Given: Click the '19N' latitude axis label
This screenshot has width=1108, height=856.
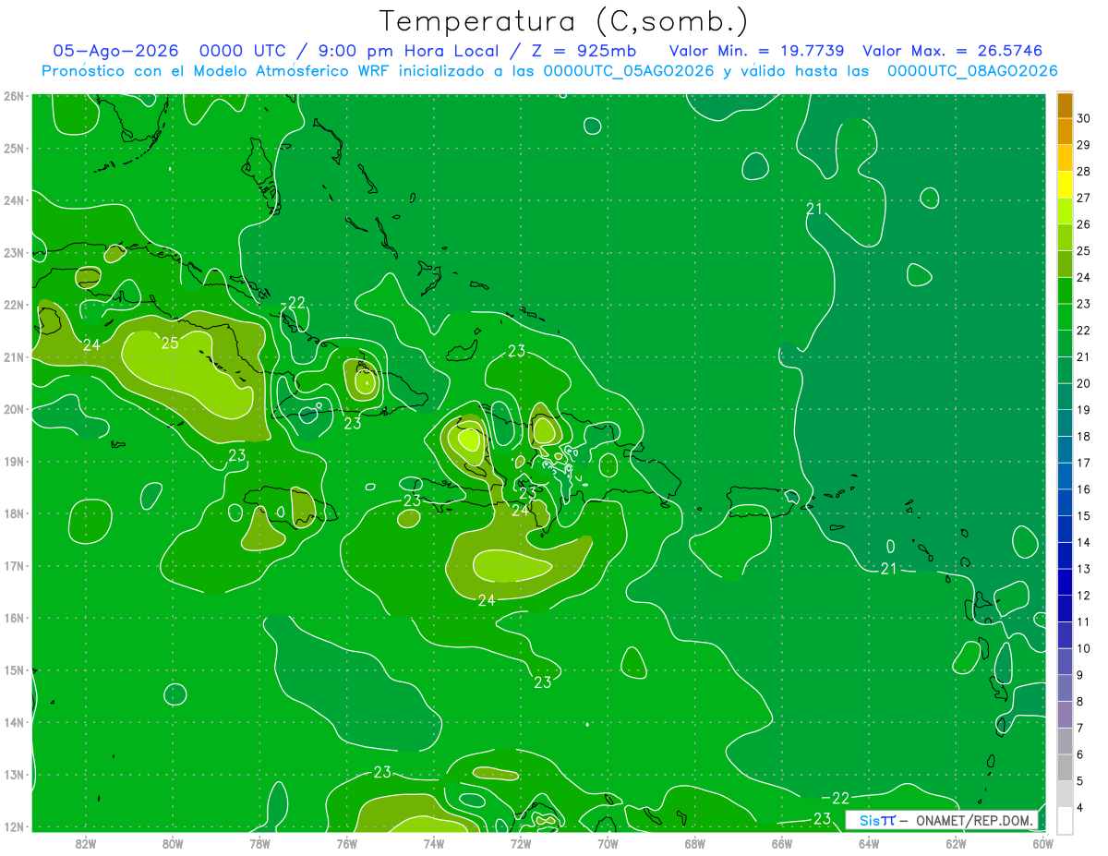Looking at the screenshot, I should point(15,462).
